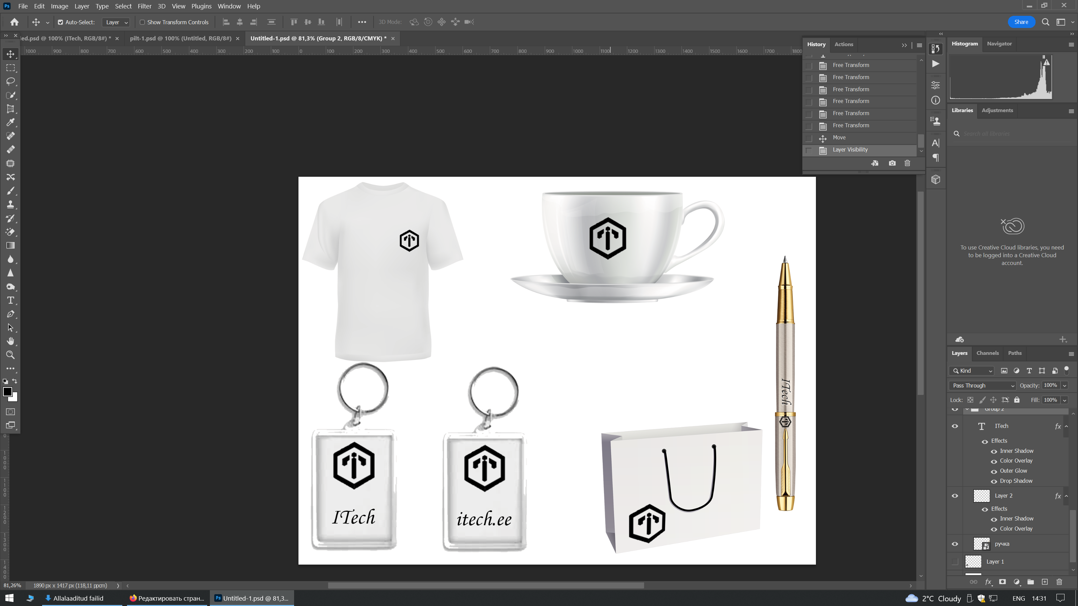Add a layer style fx icon
The width and height of the screenshot is (1078, 606).
988,582
